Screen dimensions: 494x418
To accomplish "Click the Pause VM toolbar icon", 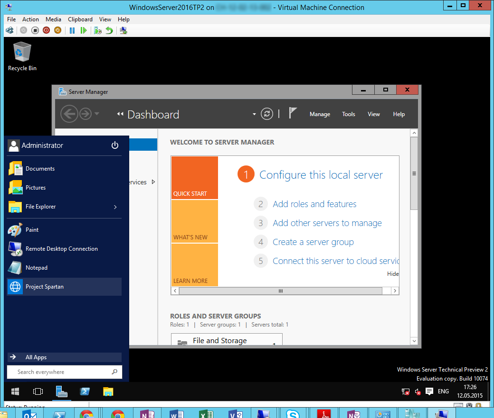I will coord(72,30).
